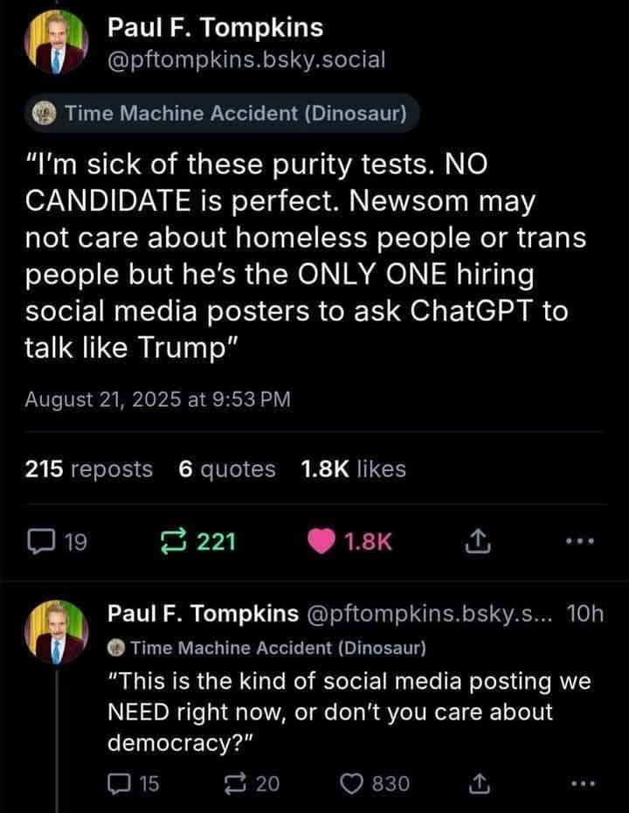Like the reply with 830 likes
This screenshot has width=629, height=813.
pyautogui.click(x=357, y=784)
